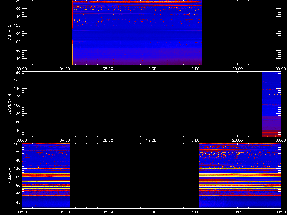This screenshot has width=287, height=215.
Task: Select the 40 tick label on San Vito axis
Action: (x=19, y=59)
